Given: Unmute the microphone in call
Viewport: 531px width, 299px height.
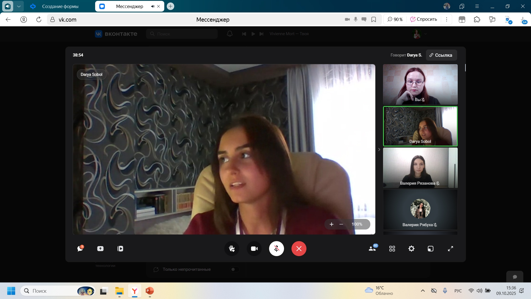Looking at the screenshot, I should [276, 249].
